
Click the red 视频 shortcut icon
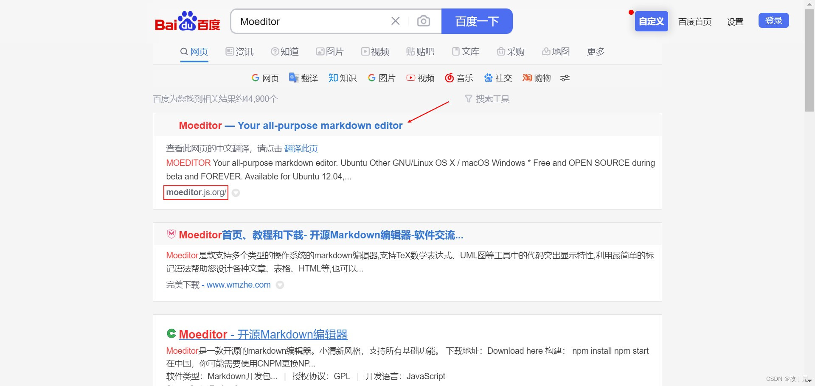410,78
